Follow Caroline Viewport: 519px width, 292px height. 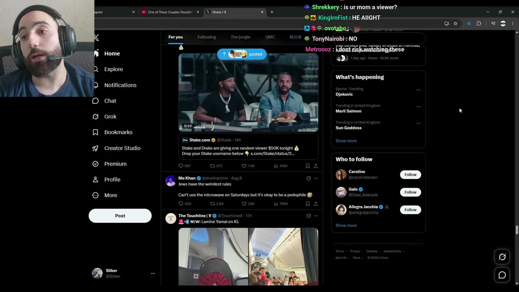[410, 175]
